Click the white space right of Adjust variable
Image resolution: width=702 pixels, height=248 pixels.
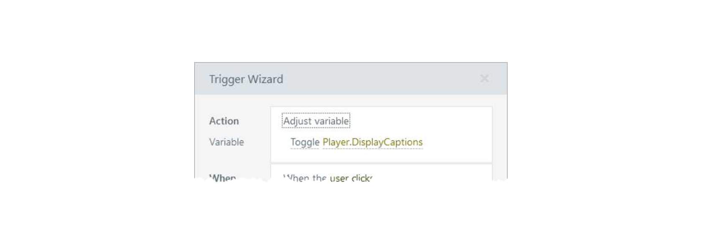[x=420, y=121]
